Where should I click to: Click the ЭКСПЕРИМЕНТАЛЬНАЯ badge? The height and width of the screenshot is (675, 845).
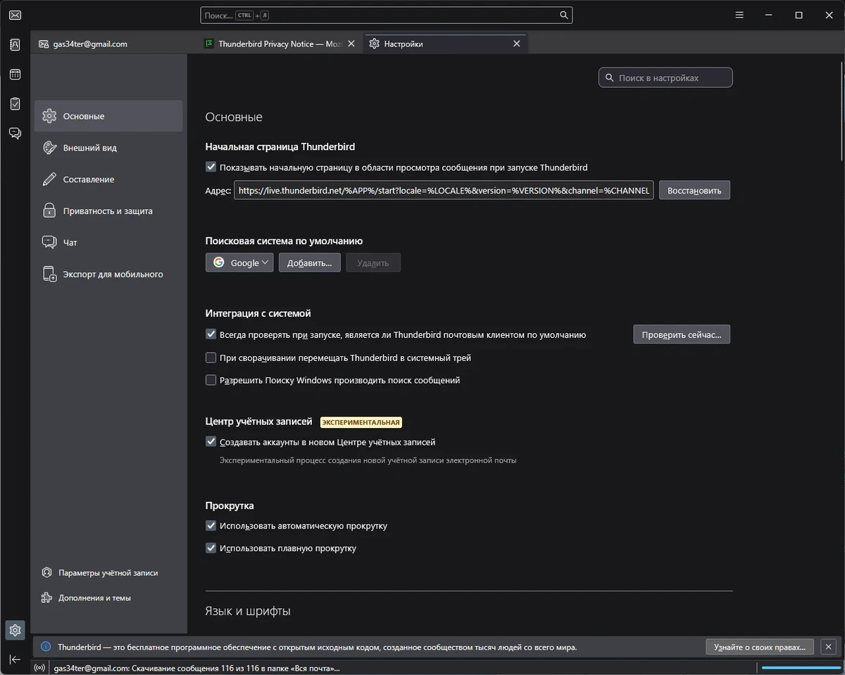[361, 422]
